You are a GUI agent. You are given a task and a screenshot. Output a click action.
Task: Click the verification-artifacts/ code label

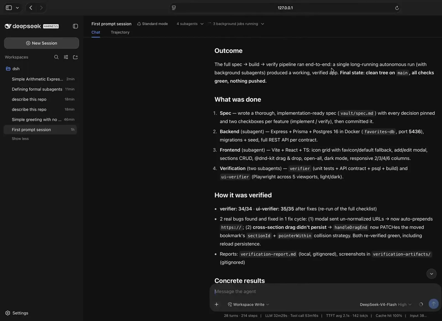coord(402,254)
